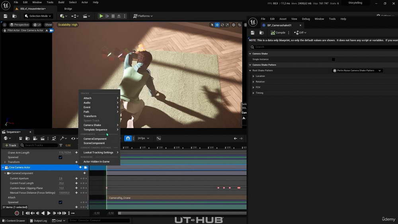Open the 24 fps frame rate dropdown
This screenshot has width=398, height=224.
point(143,138)
